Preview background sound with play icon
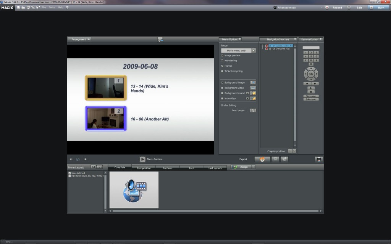 point(247,93)
